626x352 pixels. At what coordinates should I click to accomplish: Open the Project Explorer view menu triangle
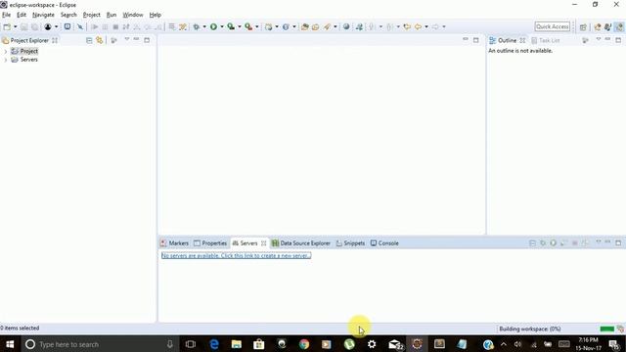tap(127, 39)
